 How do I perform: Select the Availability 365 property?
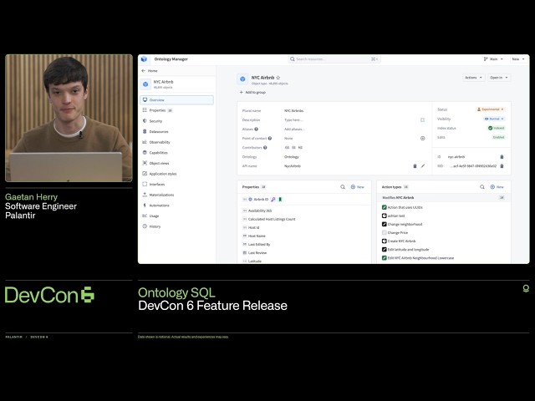coord(260,211)
